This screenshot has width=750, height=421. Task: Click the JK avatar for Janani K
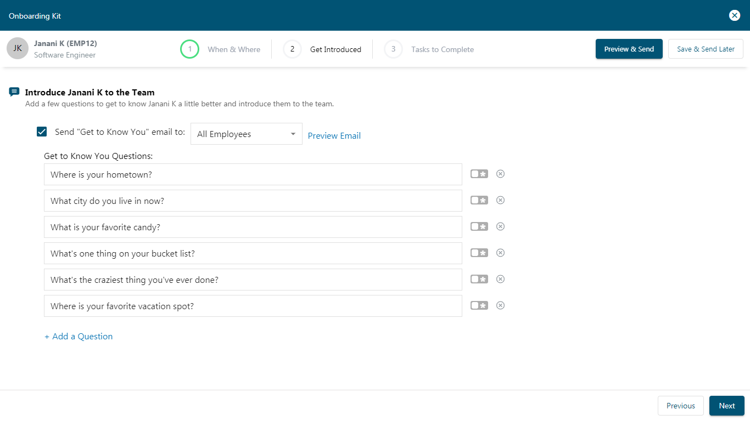pyautogui.click(x=18, y=48)
